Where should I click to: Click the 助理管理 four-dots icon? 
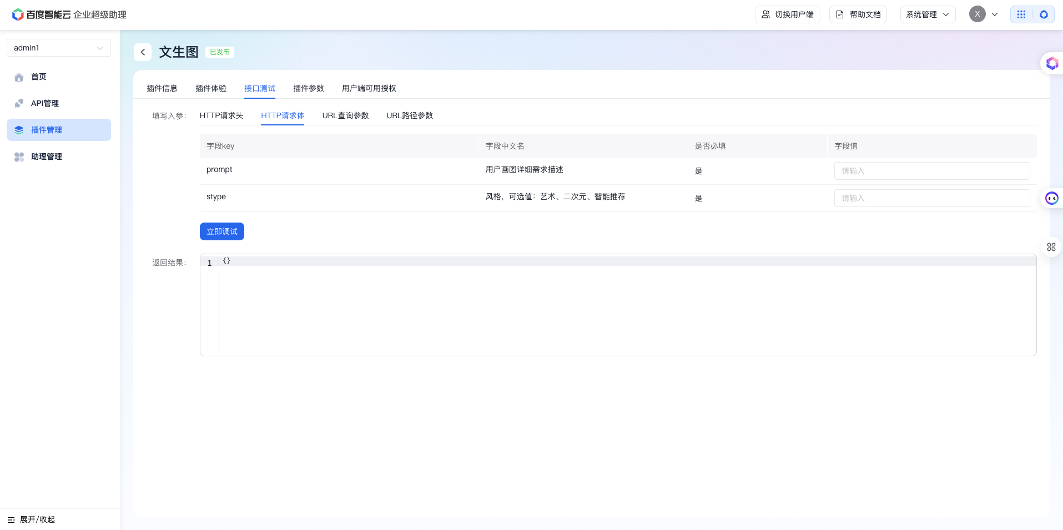click(19, 157)
